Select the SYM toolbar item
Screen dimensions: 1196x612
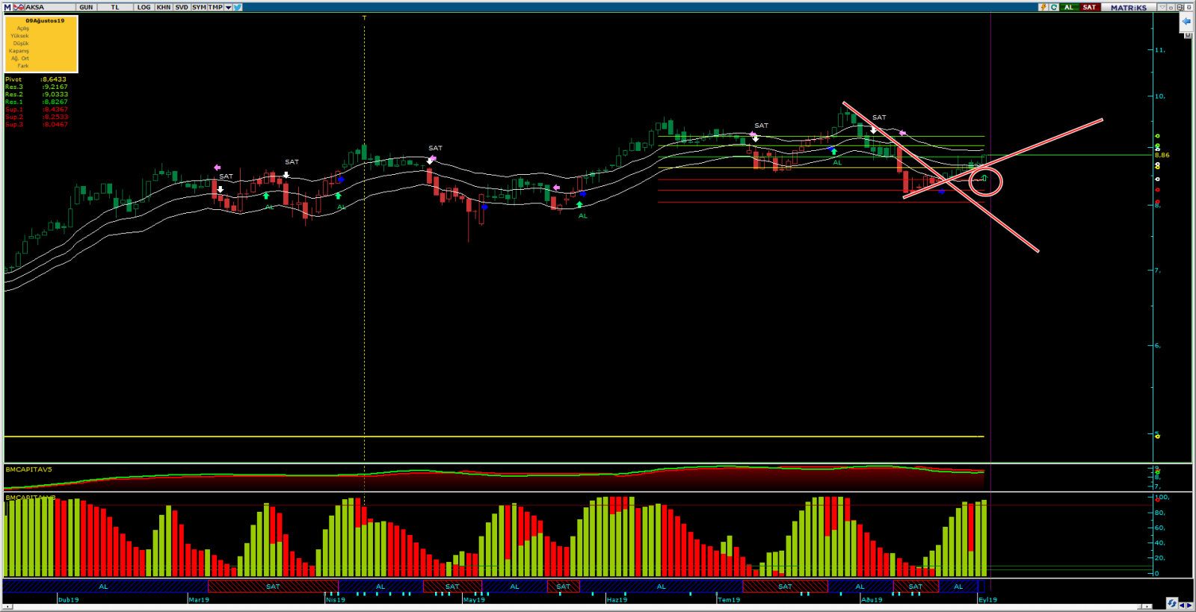pos(199,7)
